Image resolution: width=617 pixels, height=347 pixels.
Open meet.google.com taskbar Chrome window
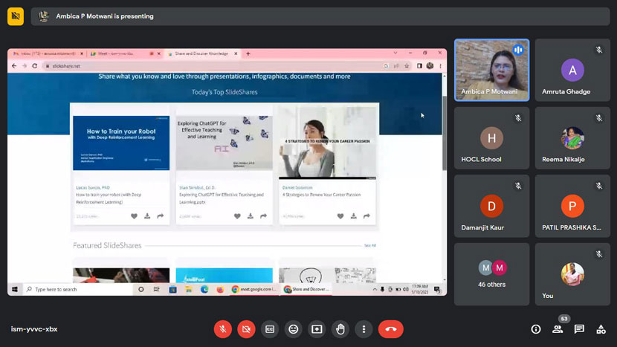pyautogui.click(x=253, y=289)
